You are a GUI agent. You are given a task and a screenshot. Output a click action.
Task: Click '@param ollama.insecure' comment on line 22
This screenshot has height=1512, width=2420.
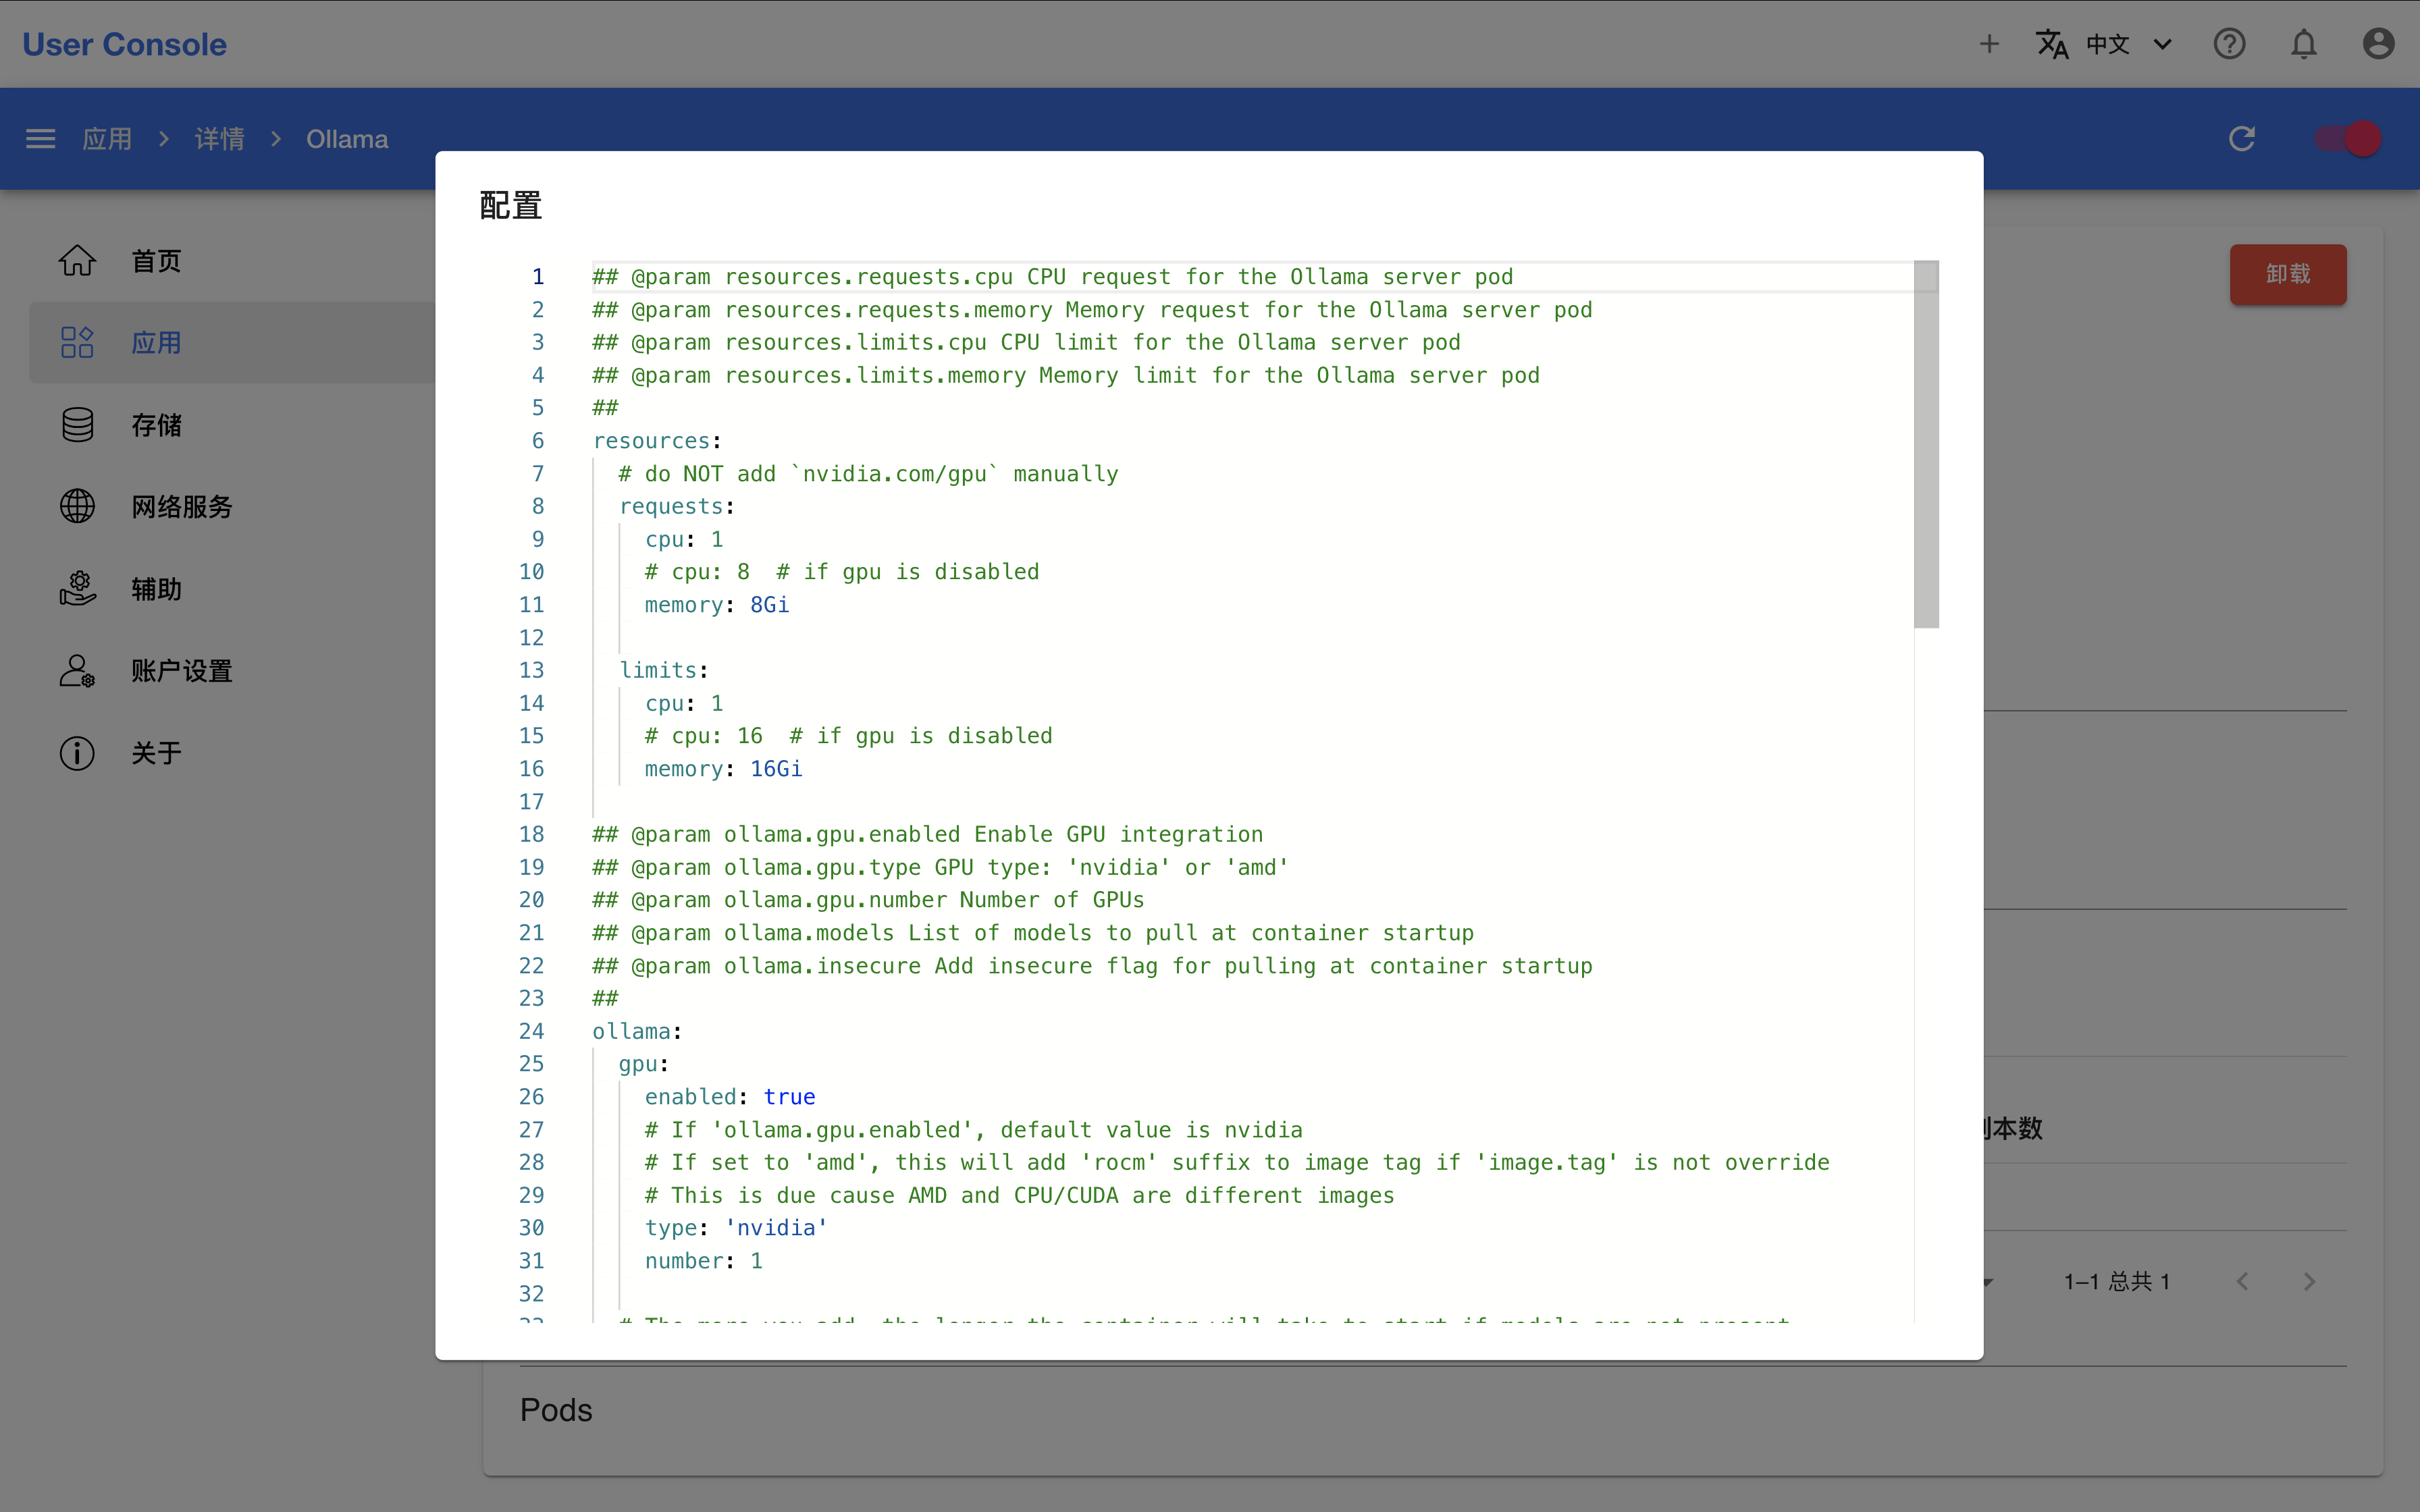coord(1093,966)
